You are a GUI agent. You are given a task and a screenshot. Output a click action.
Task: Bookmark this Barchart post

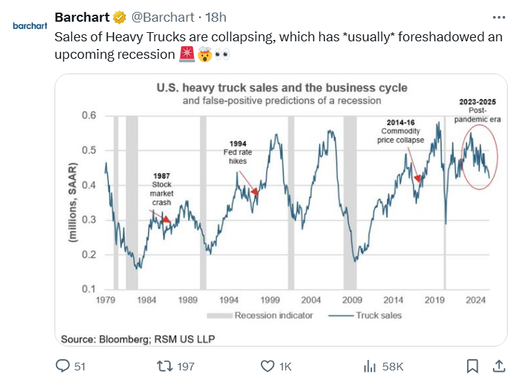click(x=473, y=365)
